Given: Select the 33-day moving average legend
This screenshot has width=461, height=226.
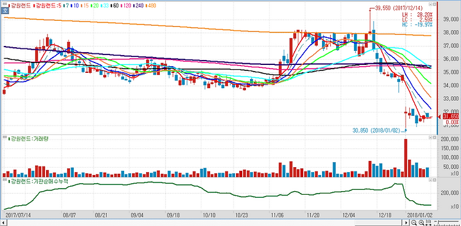Looking at the screenshot, I should tap(105, 6).
